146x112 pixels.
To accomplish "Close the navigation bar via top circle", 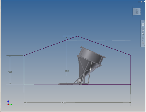I will (144, 21).
